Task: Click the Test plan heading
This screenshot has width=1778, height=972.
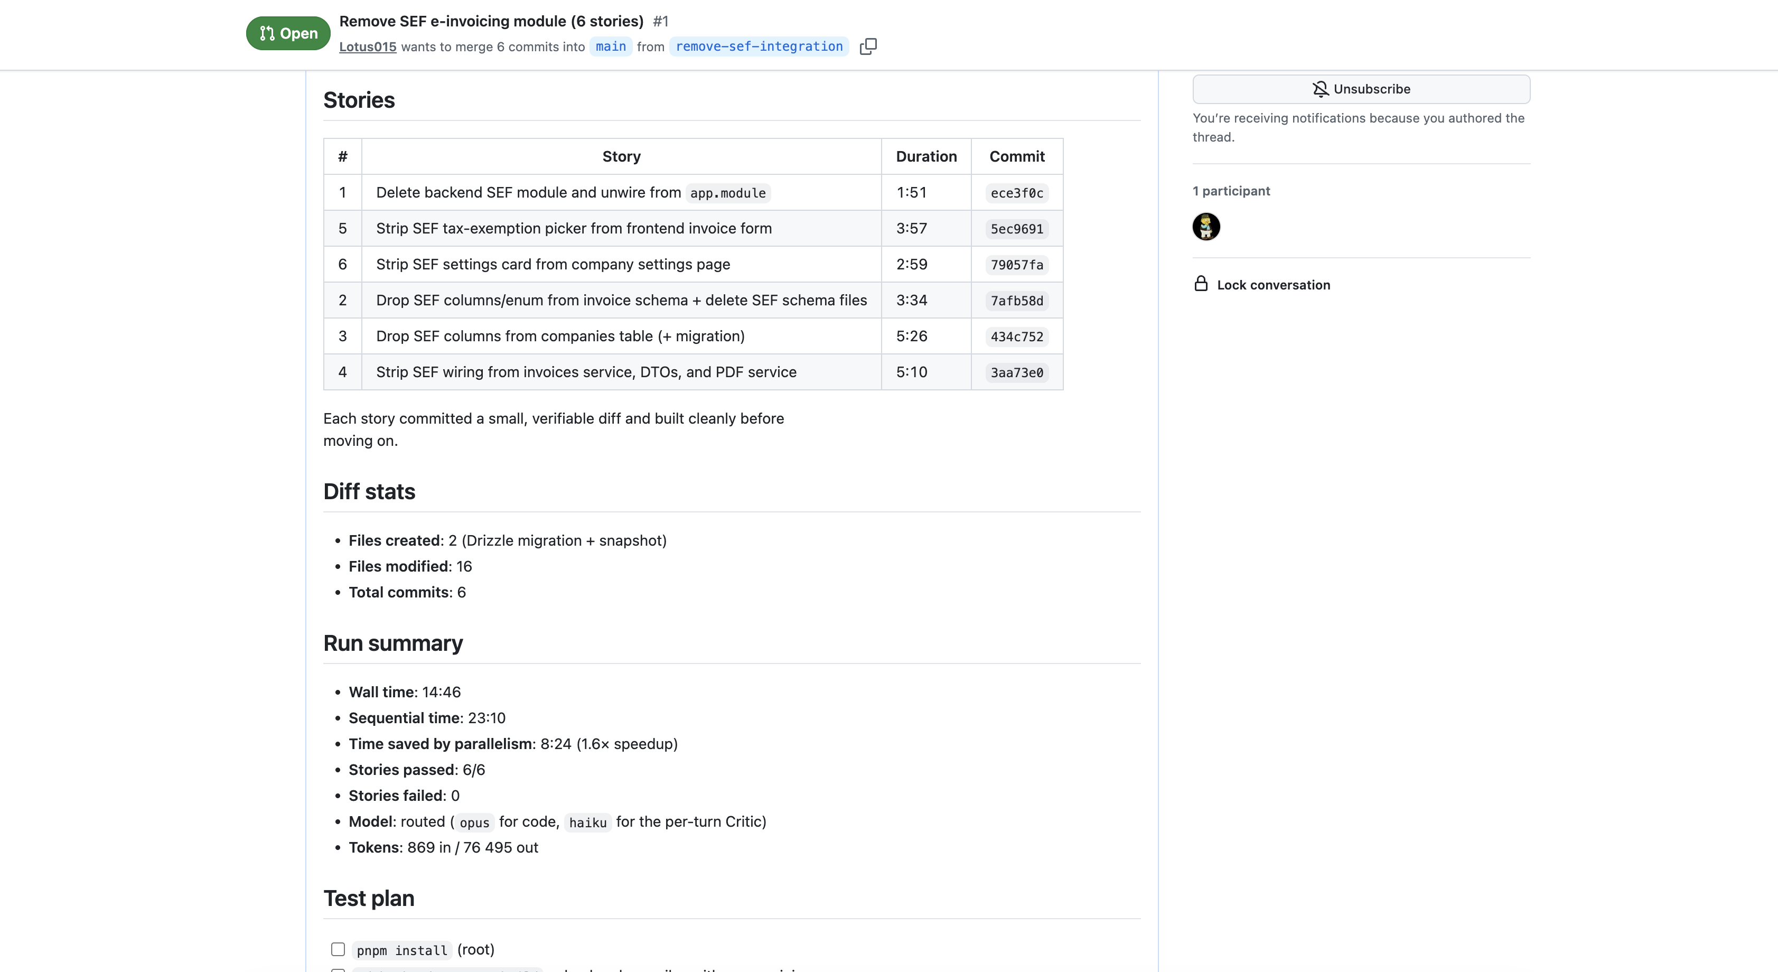Action: point(369,898)
